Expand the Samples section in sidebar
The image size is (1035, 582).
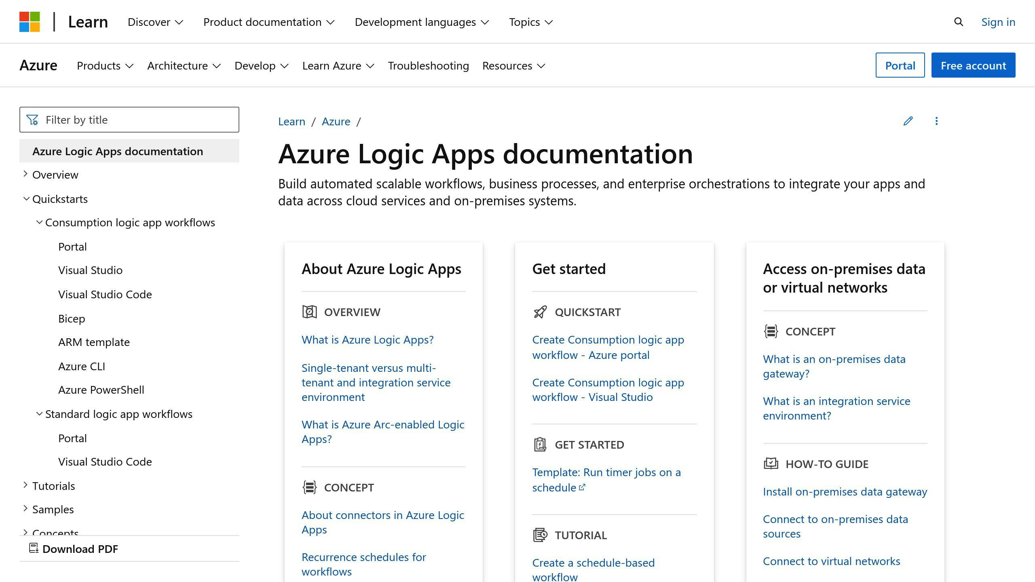click(25, 509)
